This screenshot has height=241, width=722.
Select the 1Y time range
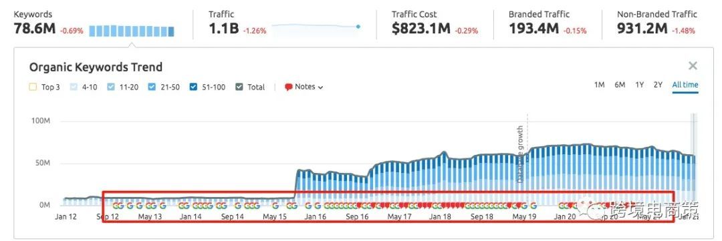[640, 85]
